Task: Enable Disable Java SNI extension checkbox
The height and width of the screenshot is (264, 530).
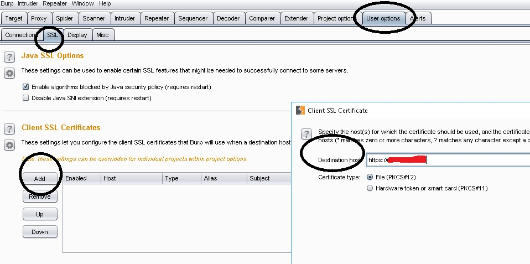Action: tap(25, 98)
